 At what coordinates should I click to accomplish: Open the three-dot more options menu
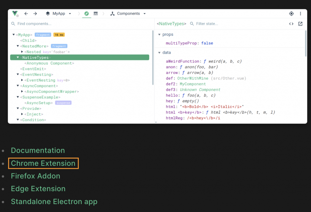pos(300,13)
